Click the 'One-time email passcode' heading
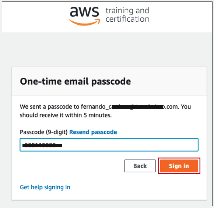The width and height of the screenshot is (214, 208). click(76, 81)
